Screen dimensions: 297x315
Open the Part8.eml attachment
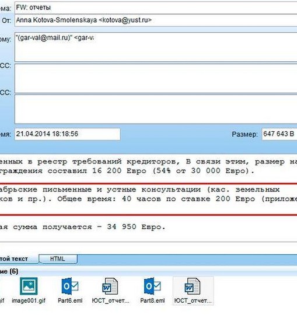point(152,290)
